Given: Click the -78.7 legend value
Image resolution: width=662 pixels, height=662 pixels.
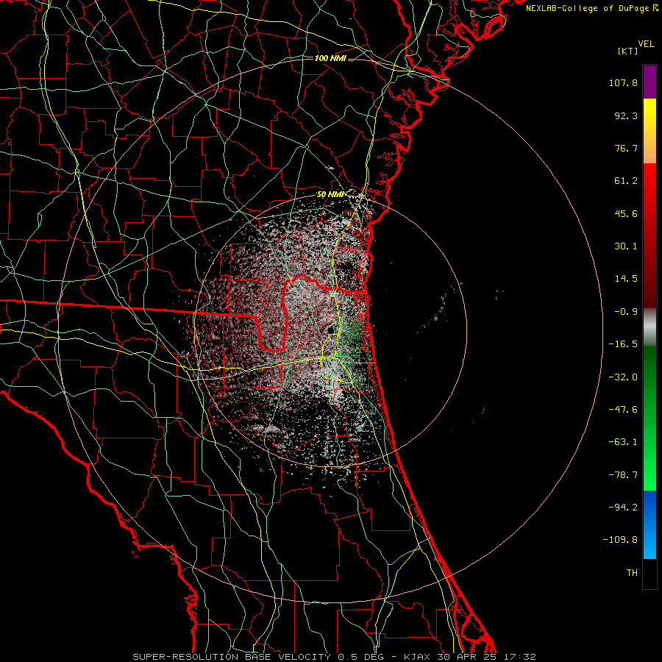Looking at the screenshot, I should pos(623,475).
